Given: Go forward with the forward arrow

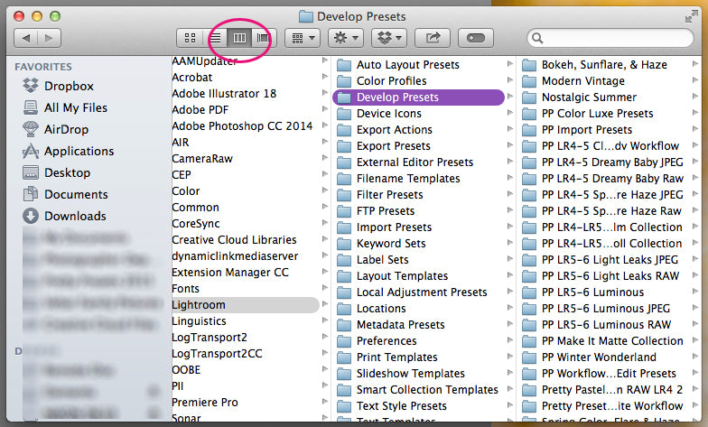Looking at the screenshot, I should [49, 38].
